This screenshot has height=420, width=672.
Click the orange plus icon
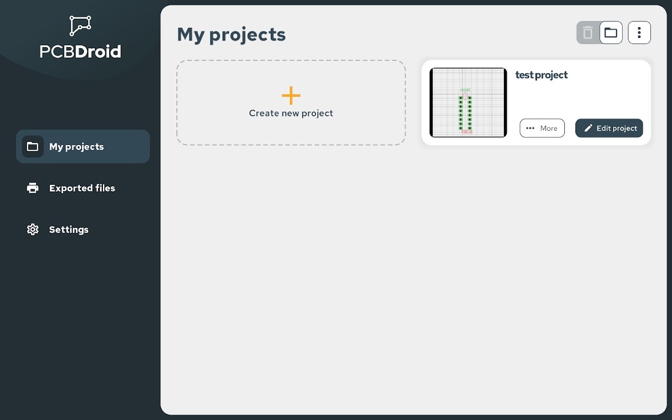coord(291,96)
